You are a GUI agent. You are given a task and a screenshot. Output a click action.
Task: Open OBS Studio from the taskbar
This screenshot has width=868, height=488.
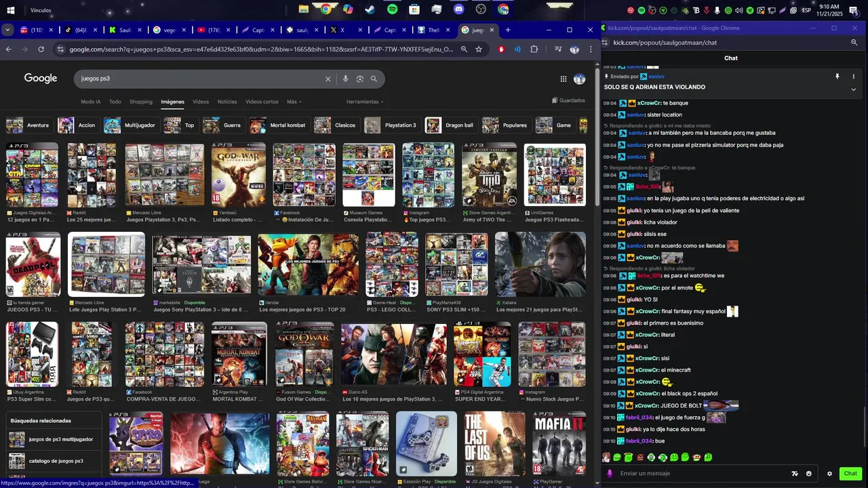pos(481,9)
